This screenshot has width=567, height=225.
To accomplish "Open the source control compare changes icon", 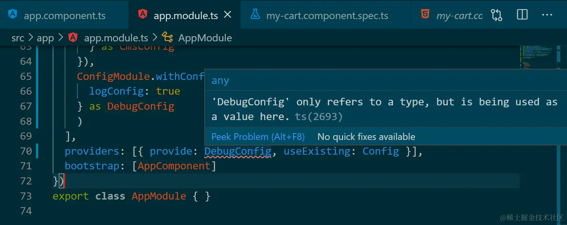I will point(497,15).
